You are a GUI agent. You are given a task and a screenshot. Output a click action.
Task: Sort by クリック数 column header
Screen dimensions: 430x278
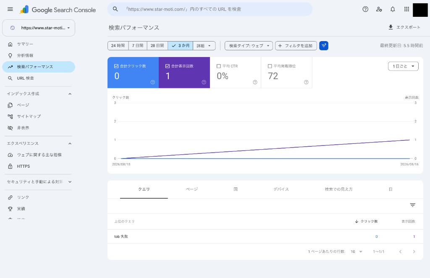click(366, 221)
